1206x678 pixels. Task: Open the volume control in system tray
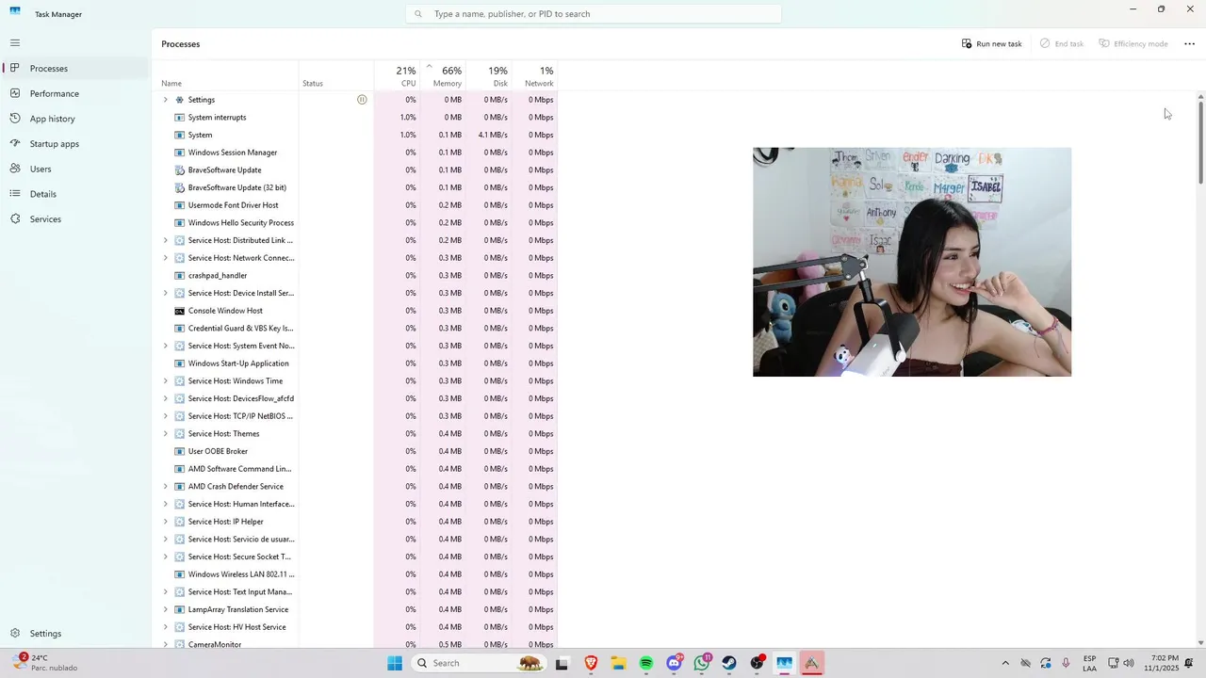tap(1129, 663)
